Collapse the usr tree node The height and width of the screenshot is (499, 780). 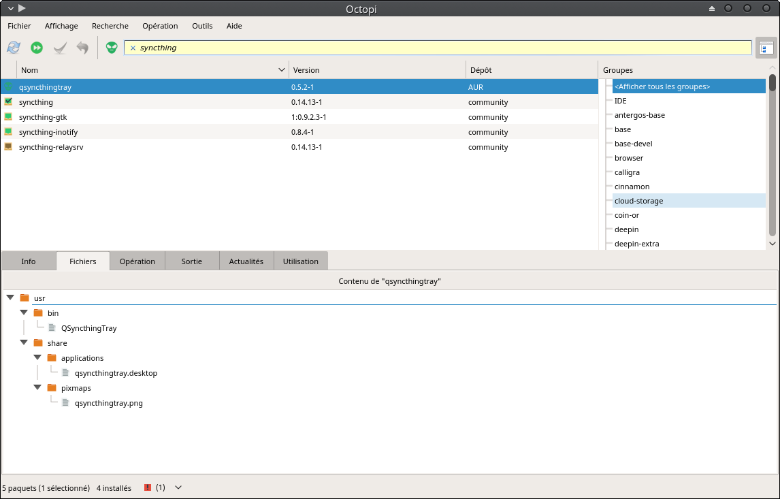point(10,297)
